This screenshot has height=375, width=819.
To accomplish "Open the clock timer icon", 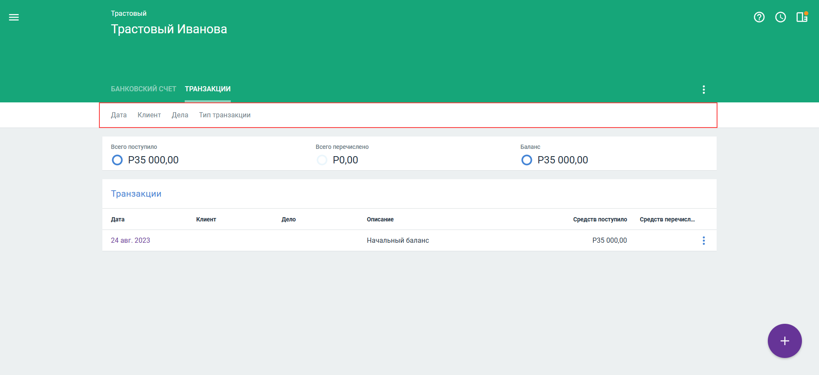I will point(780,17).
